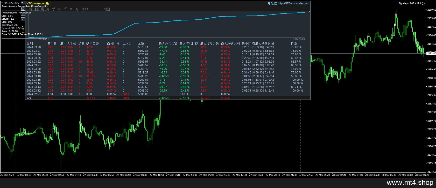Switch to the 日 daily tab

(37, 9)
